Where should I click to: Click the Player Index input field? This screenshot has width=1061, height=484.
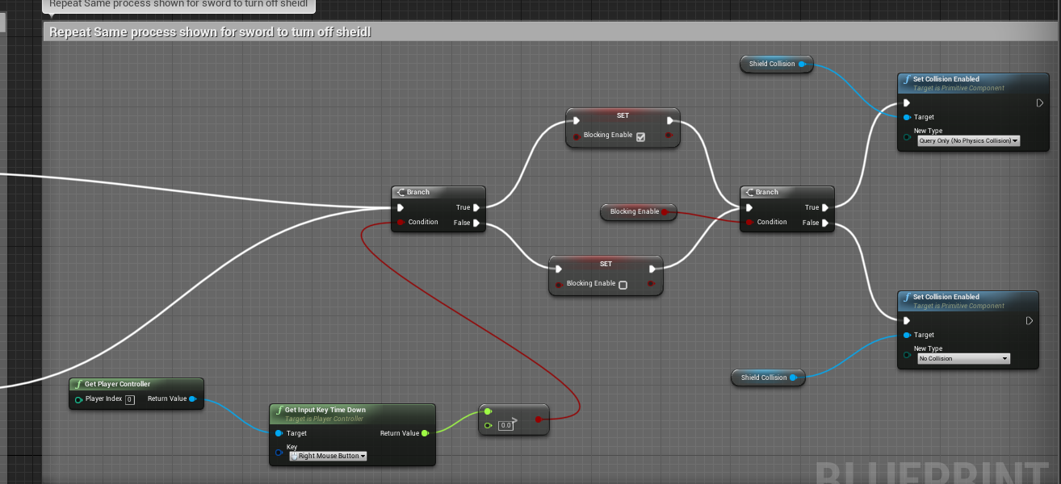click(129, 399)
